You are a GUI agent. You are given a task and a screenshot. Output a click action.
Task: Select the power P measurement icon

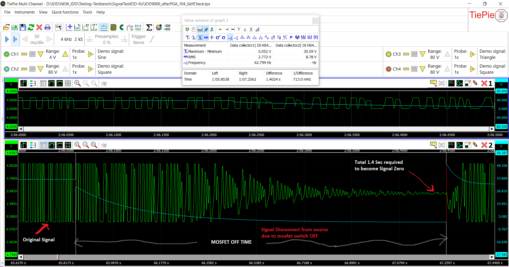[x=291, y=37]
